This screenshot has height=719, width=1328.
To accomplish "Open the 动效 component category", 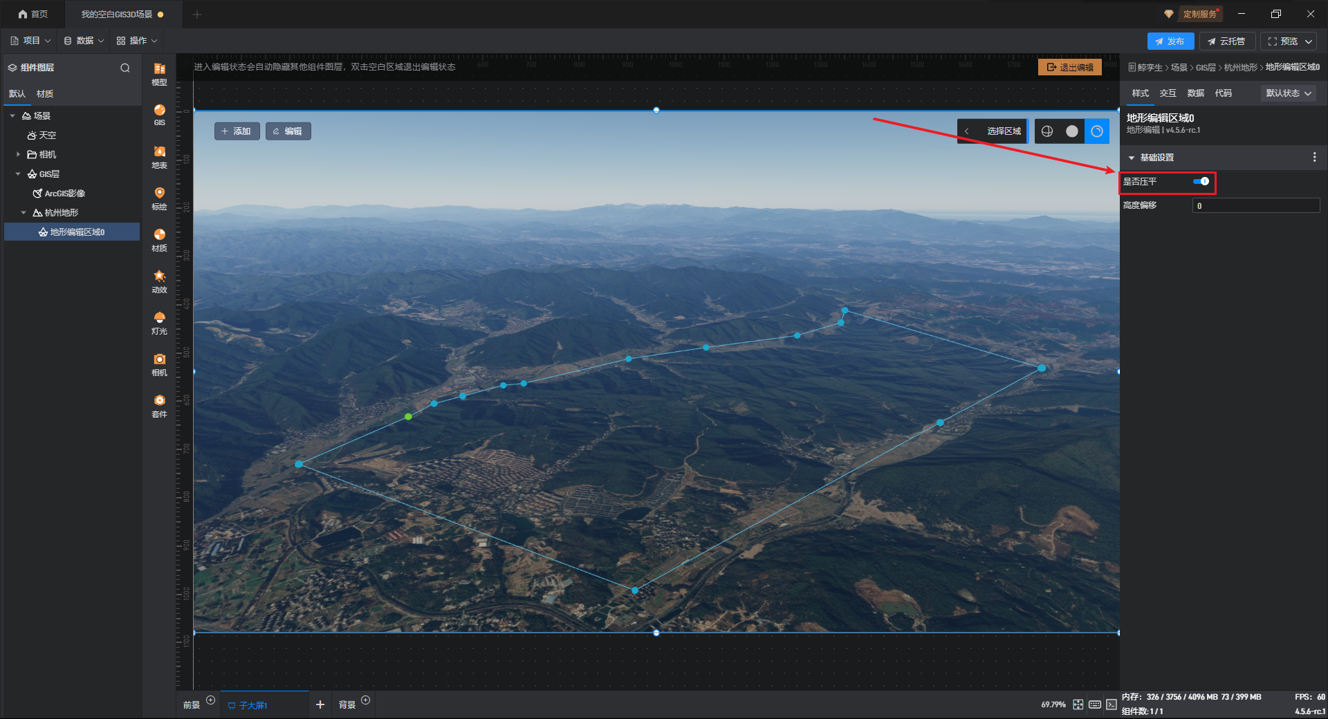I will 159,281.
